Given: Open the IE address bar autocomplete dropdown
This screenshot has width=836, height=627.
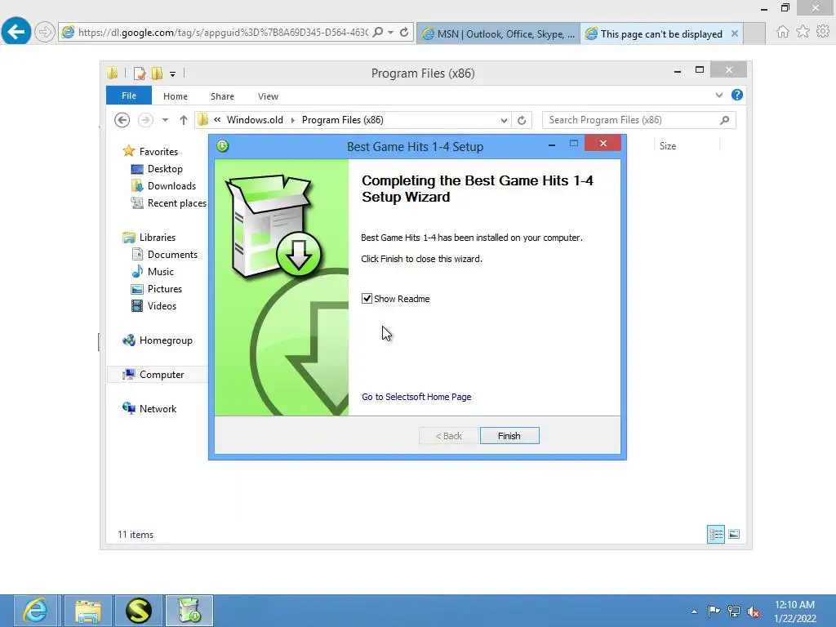Looking at the screenshot, I should coord(391,32).
